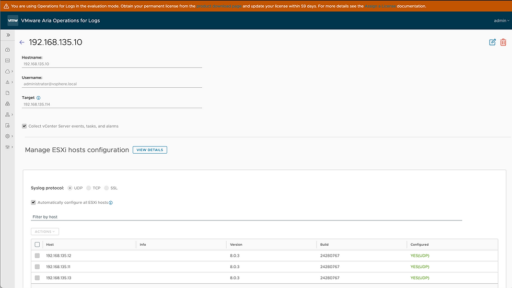
Task: Toggle Automatically configure all ESXi hosts
Action: [33, 202]
